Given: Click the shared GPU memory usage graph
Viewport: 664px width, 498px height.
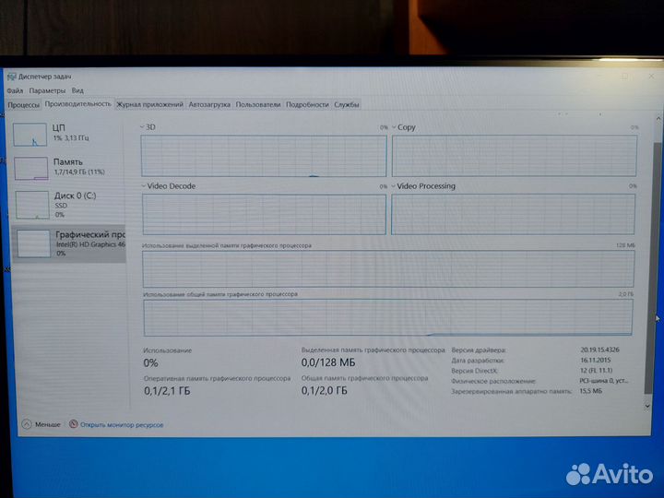Looking at the screenshot, I should [387, 316].
